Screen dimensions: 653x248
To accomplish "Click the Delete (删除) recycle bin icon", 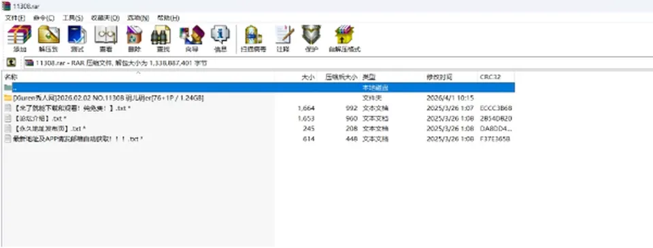I will 134,38.
